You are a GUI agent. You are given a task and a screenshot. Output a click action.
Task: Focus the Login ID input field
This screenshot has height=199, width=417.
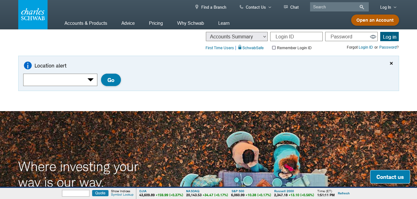[296, 37]
